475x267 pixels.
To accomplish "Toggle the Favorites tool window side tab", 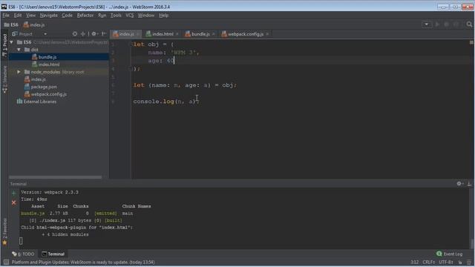I will [x=4, y=231].
